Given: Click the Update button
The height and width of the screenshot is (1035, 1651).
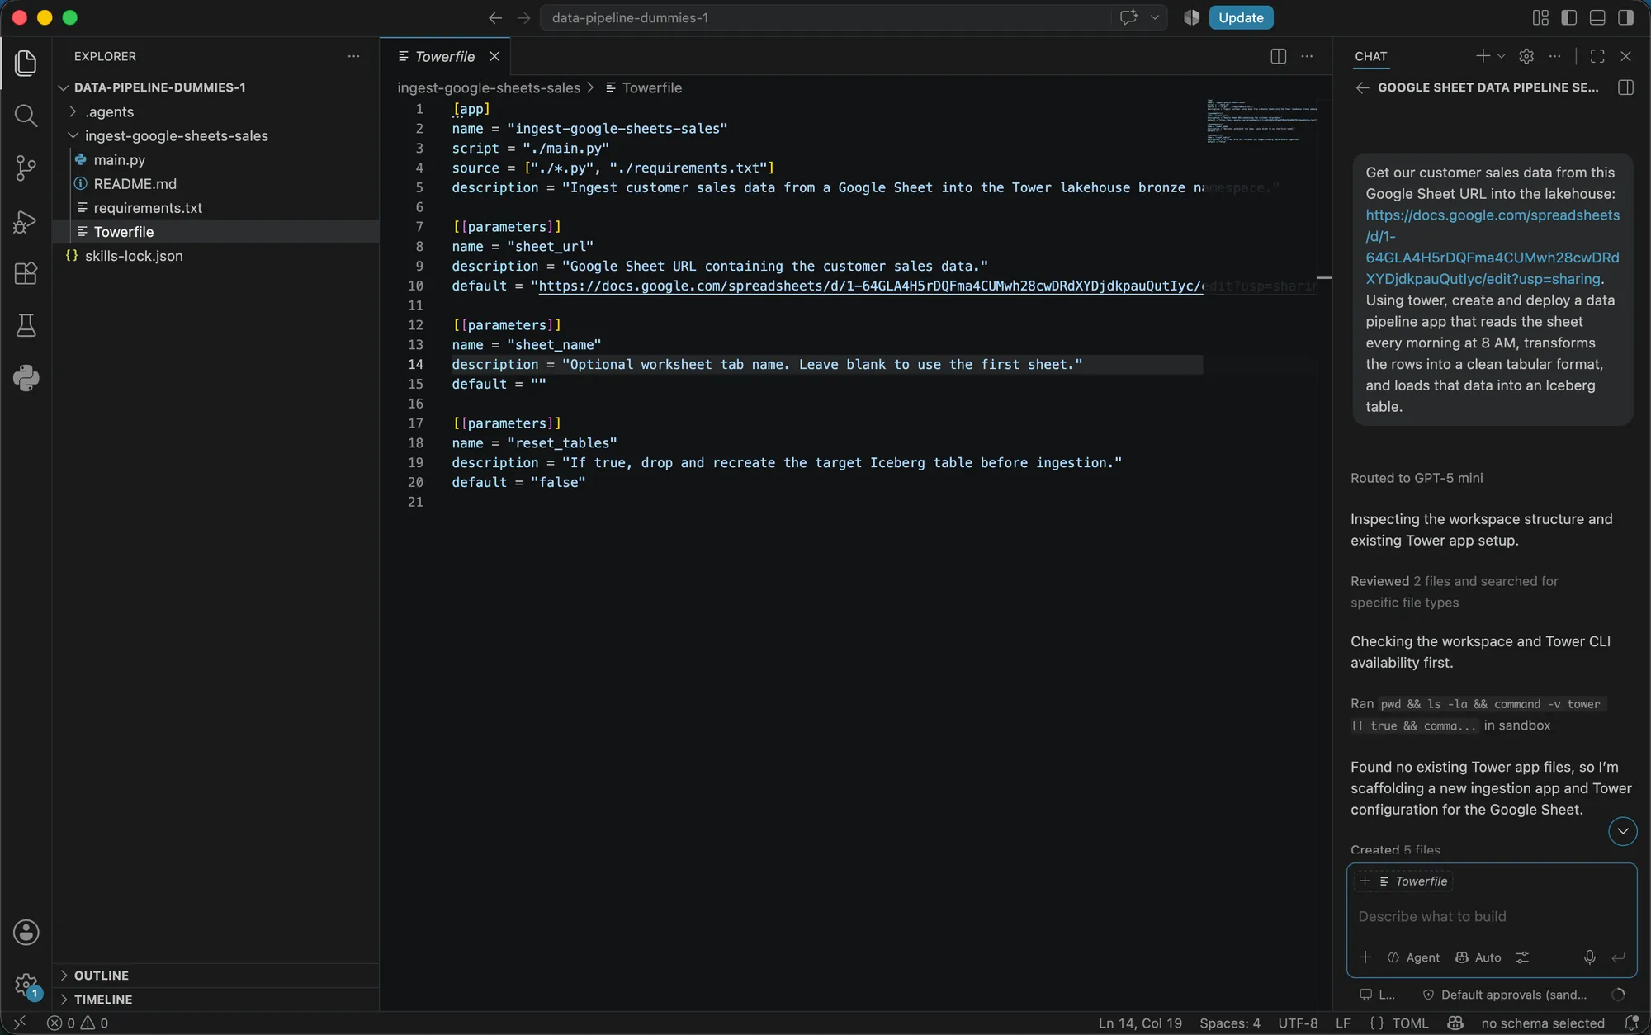Looking at the screenshot, I should coord(1241,17).
